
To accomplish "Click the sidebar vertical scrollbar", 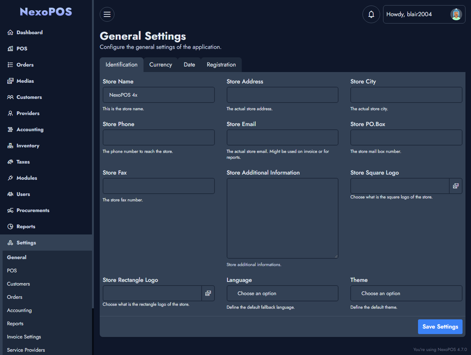I will (x=93, y=154).
